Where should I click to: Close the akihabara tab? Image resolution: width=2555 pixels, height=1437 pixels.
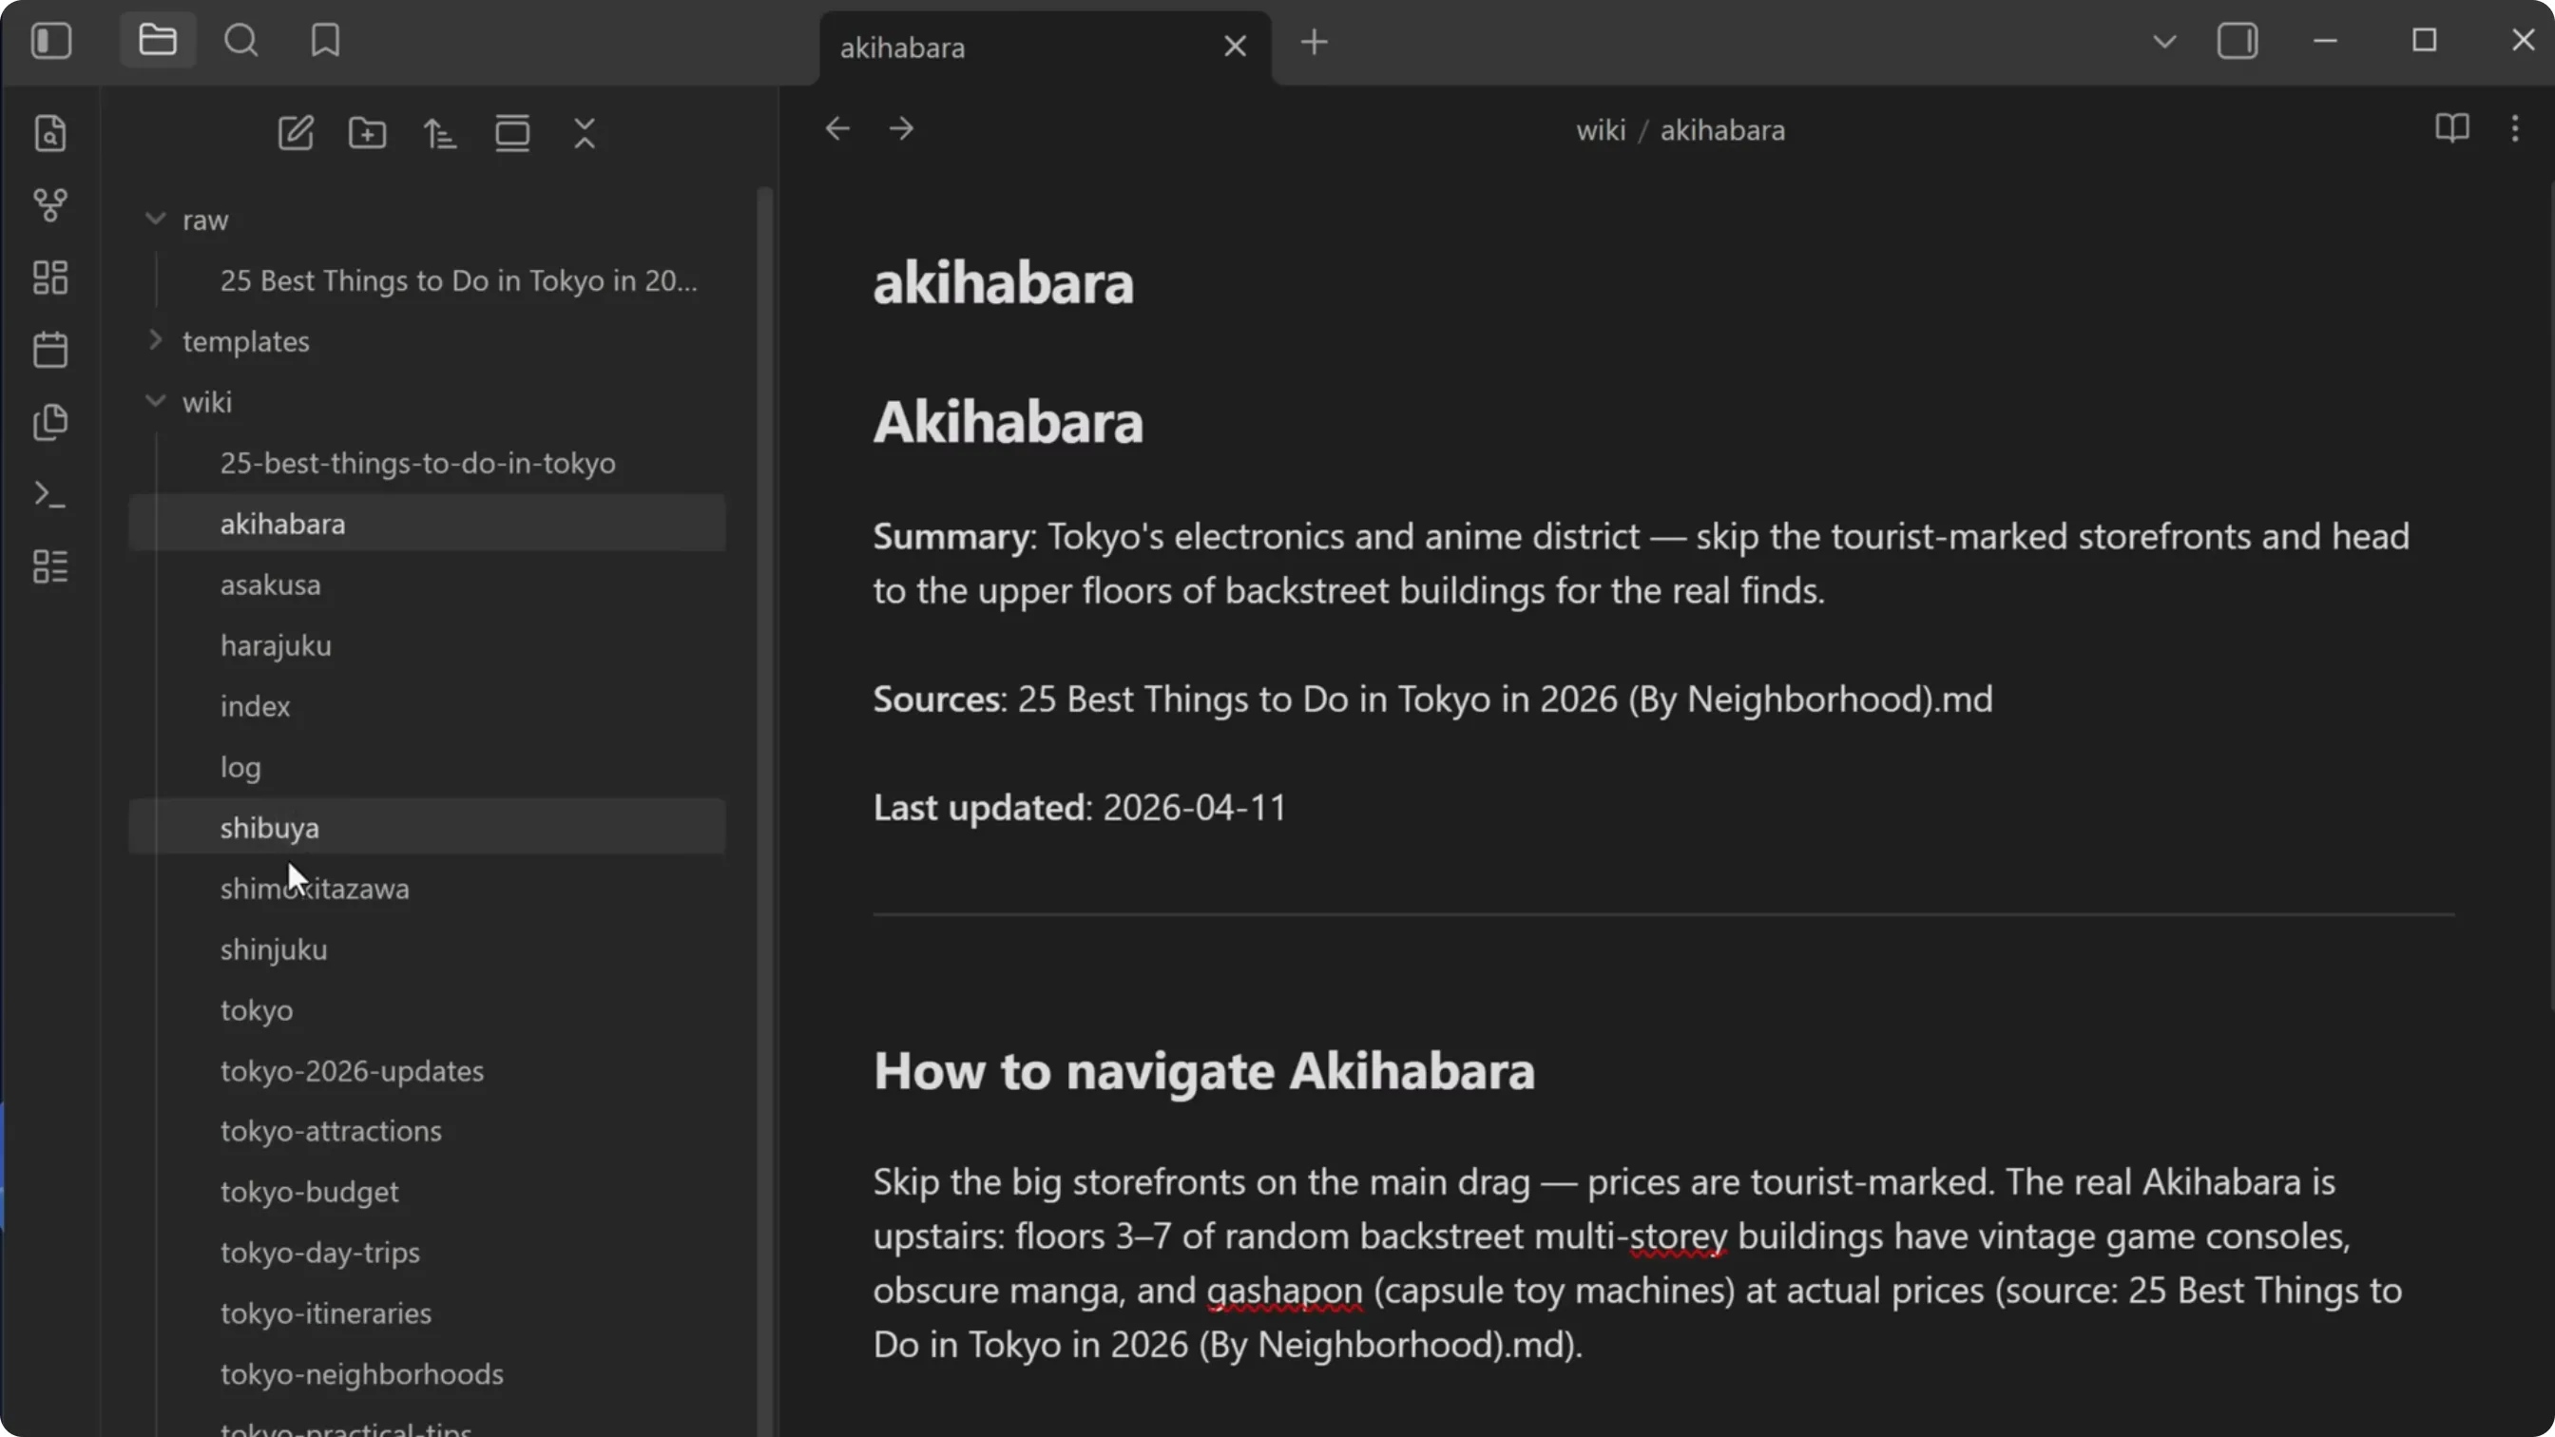[1235, 47]
